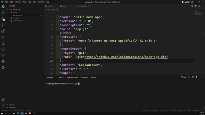Open the github.com node-app.git URL link
Viewport: 205px width, 115px height.
[126, 57]
